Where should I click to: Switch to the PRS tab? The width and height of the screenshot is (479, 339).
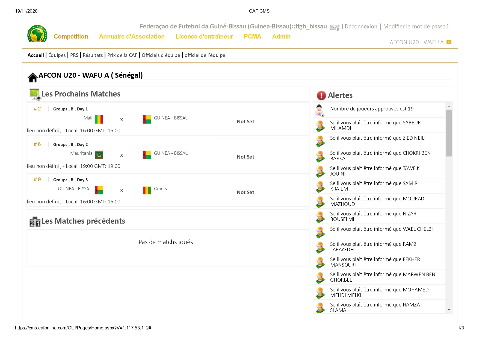(x=74, y=55)
